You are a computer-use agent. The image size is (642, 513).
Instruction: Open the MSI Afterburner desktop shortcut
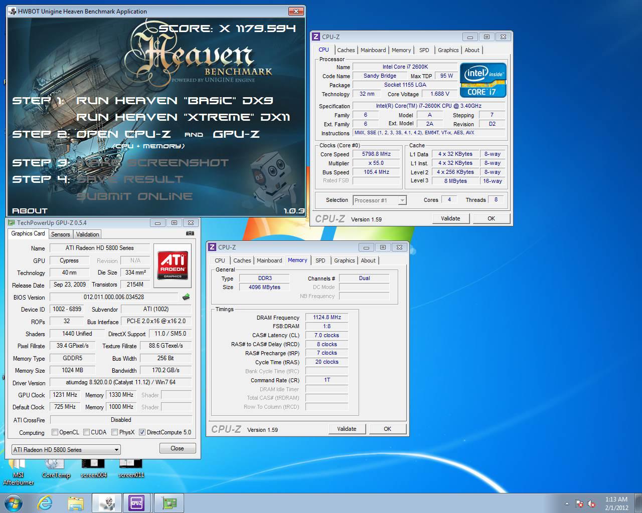tap(18, 471)
